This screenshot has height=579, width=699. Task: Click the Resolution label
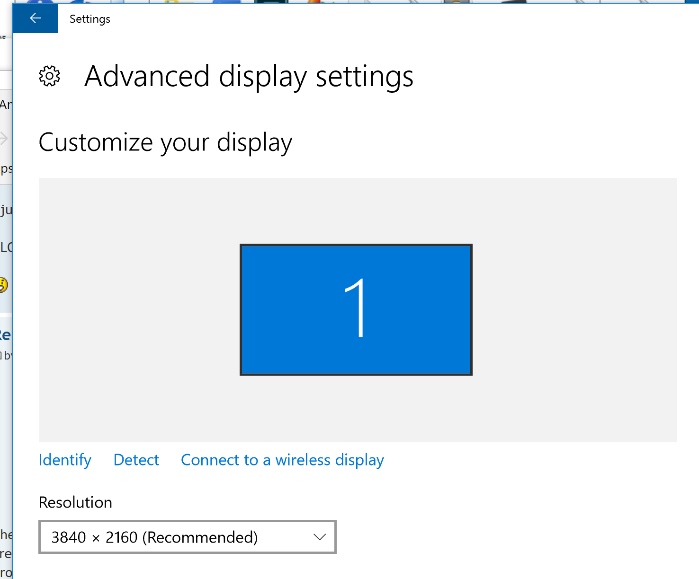[x=75, y=502]
